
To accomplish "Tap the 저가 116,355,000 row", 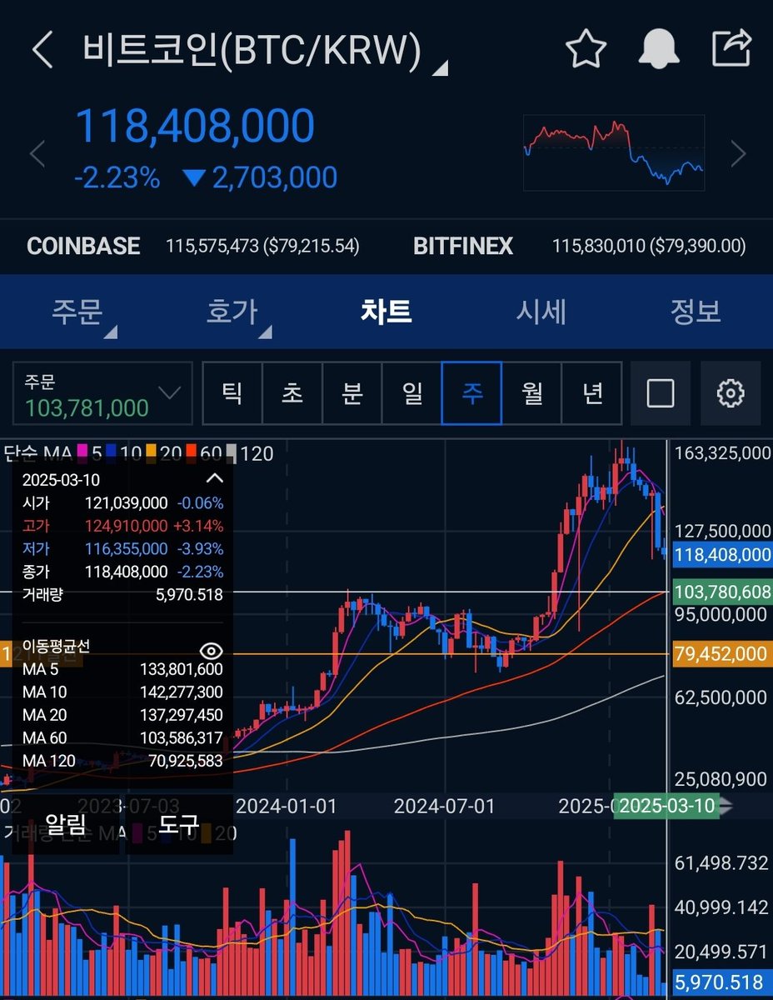I will [122, 548].
